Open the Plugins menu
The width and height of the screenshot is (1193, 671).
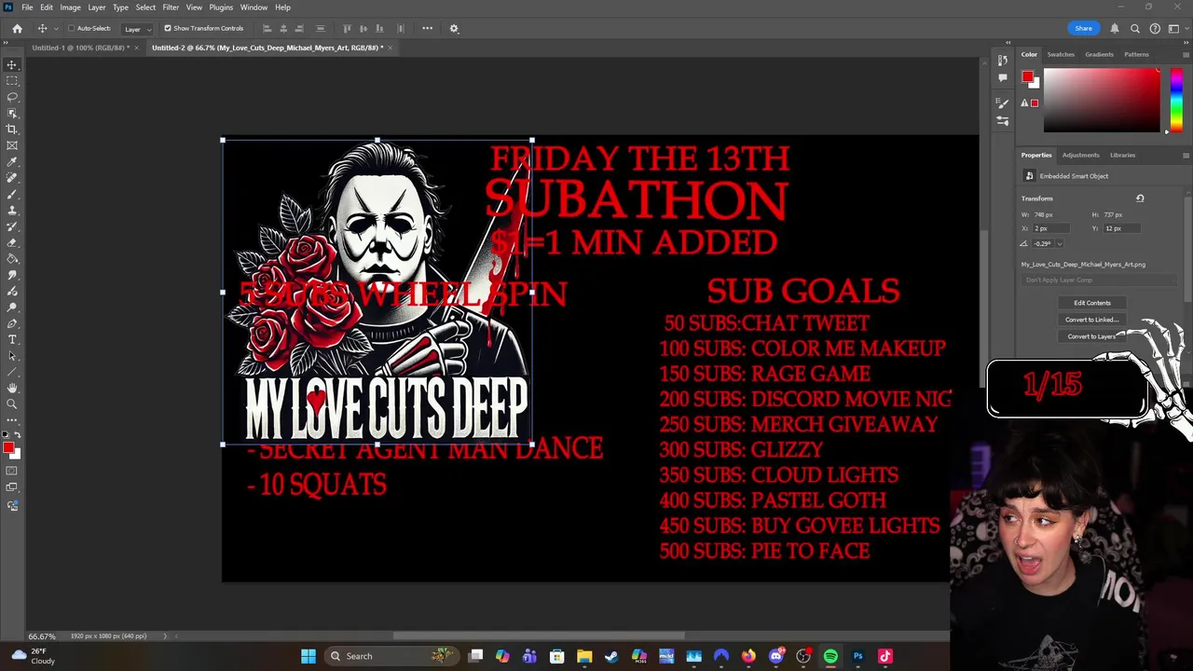coord(221,7)
